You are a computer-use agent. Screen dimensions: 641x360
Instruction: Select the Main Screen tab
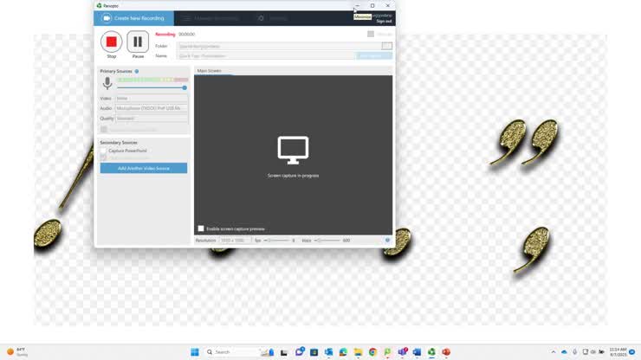[x=210, y=71]
